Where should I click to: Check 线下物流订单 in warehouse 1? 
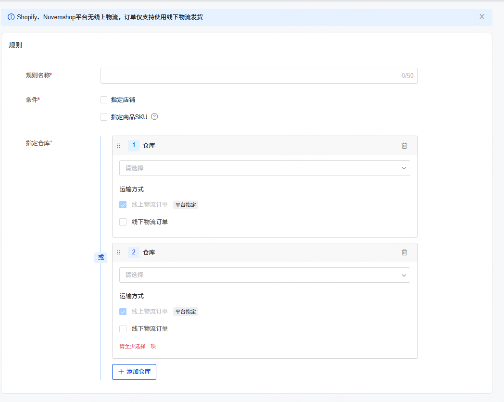click(x=123, y=222)
